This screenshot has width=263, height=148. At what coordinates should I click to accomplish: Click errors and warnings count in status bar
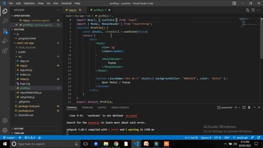click(30, 138)
